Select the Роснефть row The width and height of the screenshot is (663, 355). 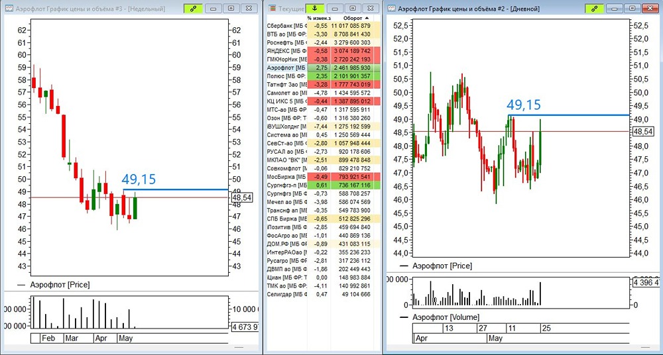pos(322,42)
